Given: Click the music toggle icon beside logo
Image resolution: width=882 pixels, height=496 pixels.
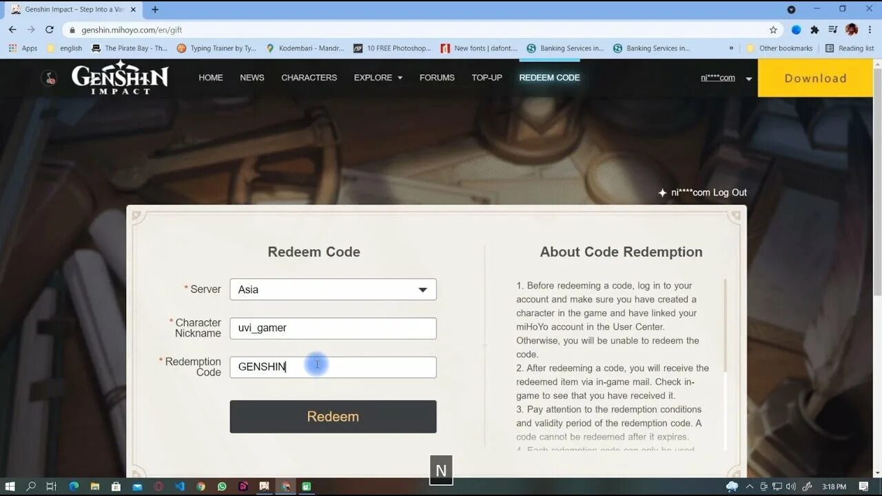Looking at the screenshot, I should coord(49,78).
